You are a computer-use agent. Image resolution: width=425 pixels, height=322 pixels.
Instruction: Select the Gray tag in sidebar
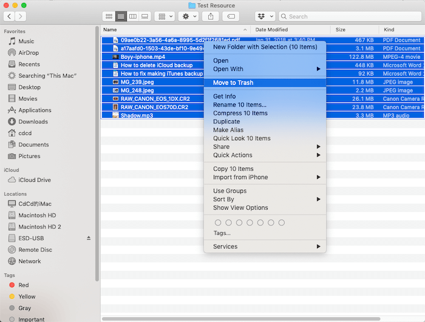point(20,308)
